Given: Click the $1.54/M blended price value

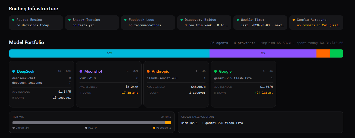Looking at the screenshot, I should tap(64, 92).
